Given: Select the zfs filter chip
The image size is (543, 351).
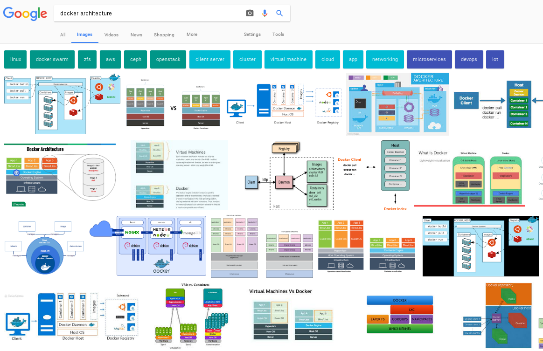Looking at the screenshot, I should (87, 59).
